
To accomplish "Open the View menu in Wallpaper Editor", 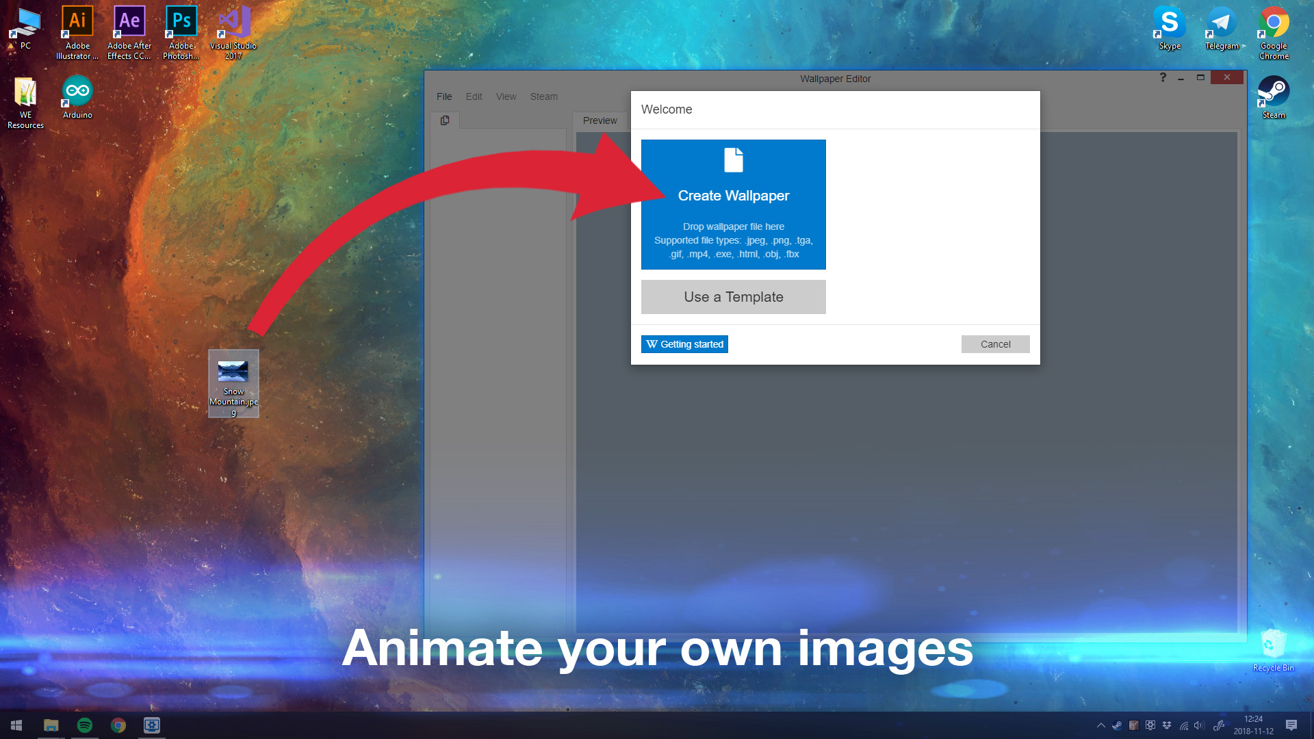I will coord(505,96).
